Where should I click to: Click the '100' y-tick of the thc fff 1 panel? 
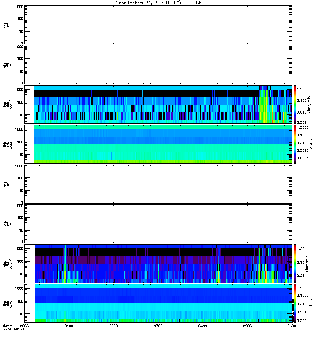[x=20, y=178]
